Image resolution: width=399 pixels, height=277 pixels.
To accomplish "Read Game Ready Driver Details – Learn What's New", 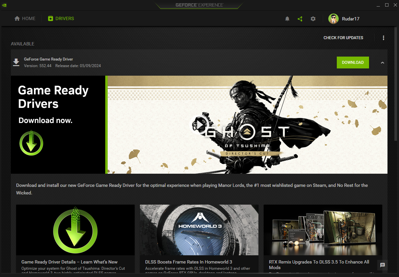I will click(69, 262).
